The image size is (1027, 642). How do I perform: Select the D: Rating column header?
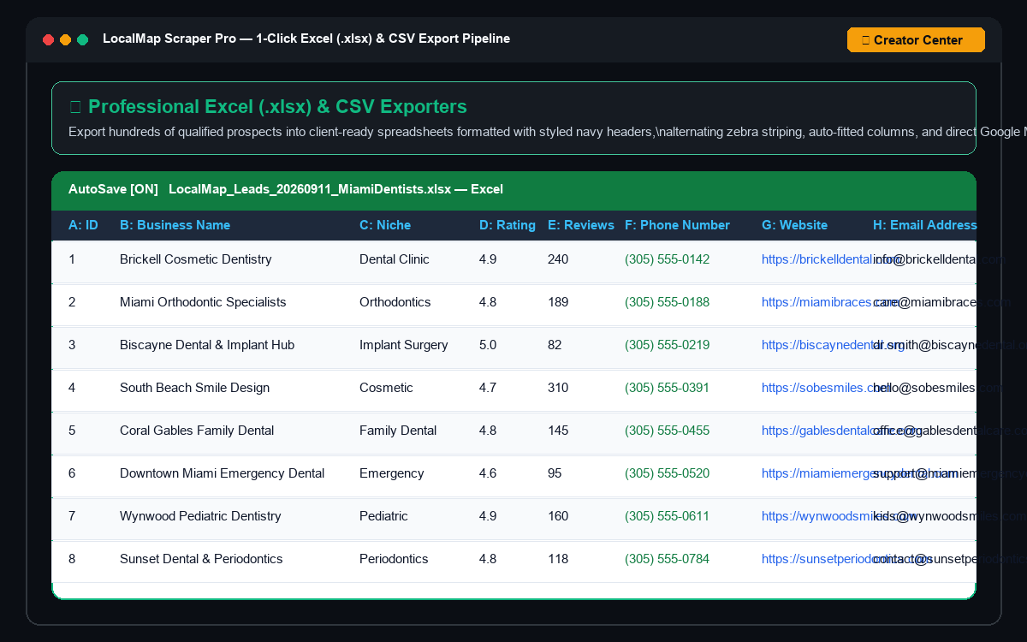508,225
